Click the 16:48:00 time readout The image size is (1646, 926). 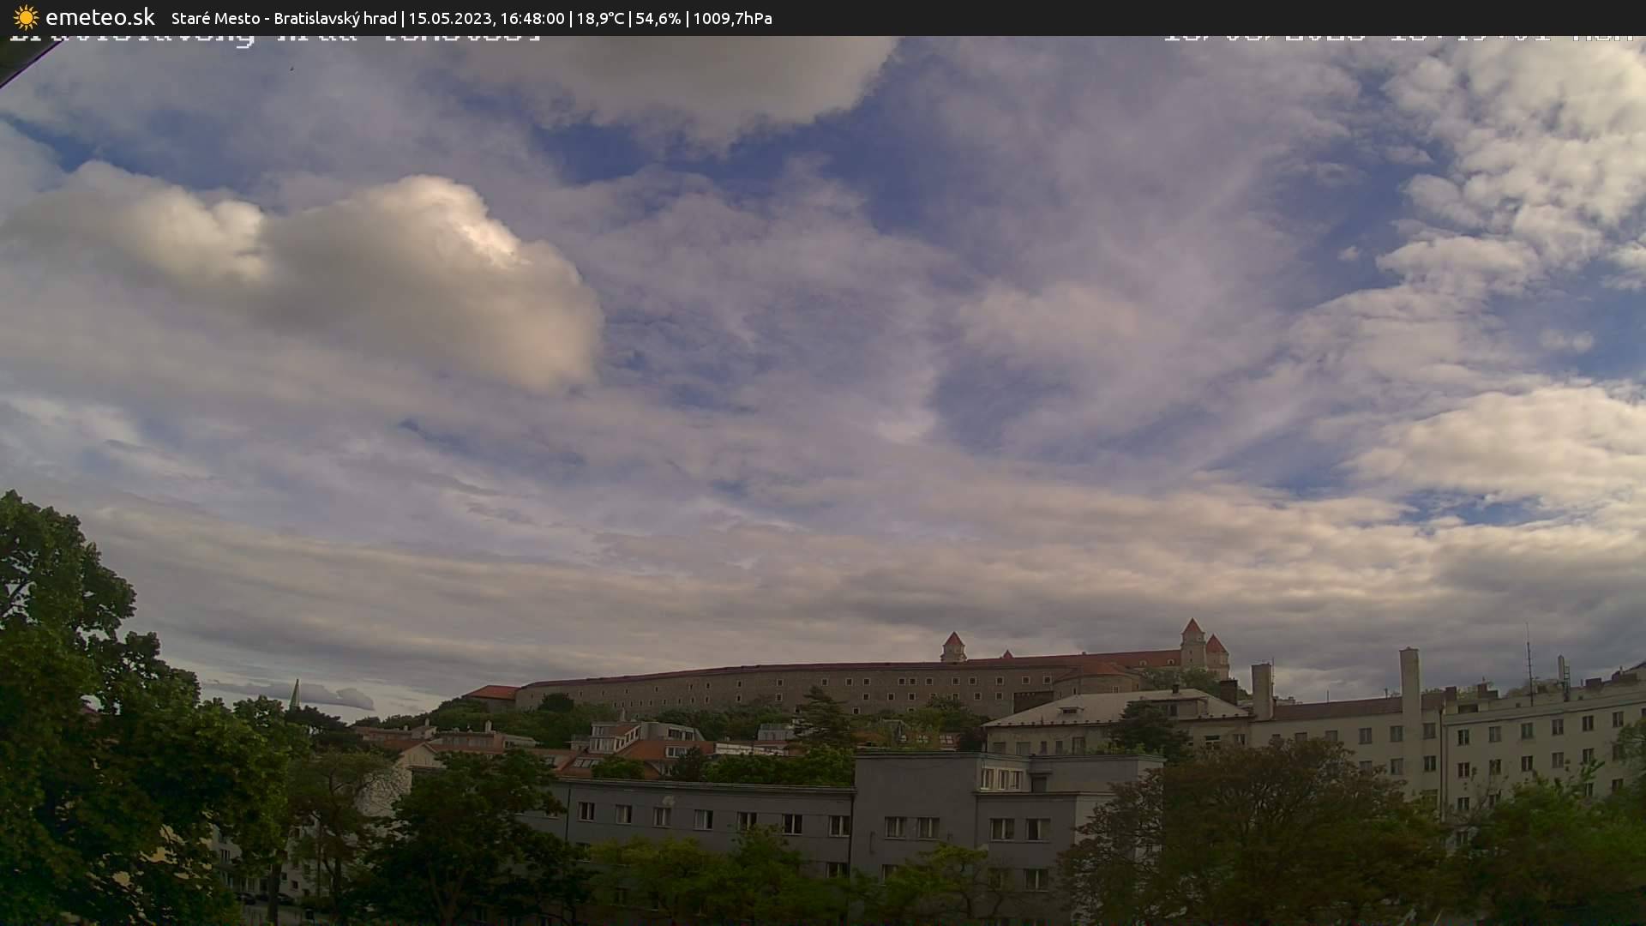pos(532,18)
